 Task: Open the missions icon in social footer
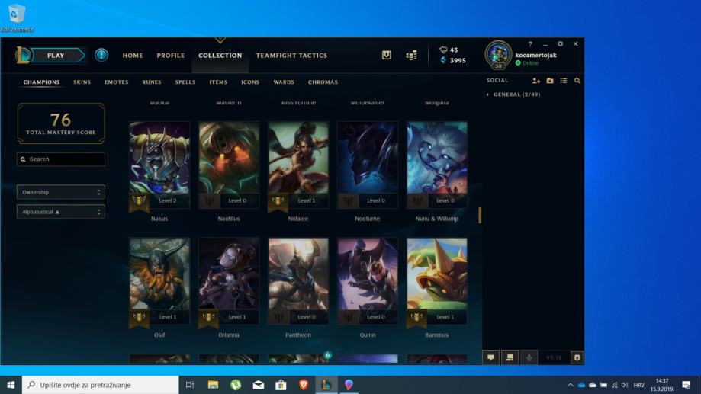[x=510, y=357]
